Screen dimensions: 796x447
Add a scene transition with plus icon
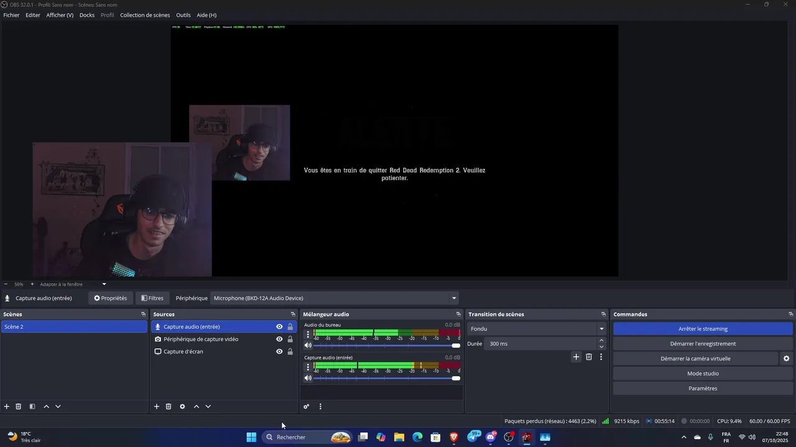576,357
